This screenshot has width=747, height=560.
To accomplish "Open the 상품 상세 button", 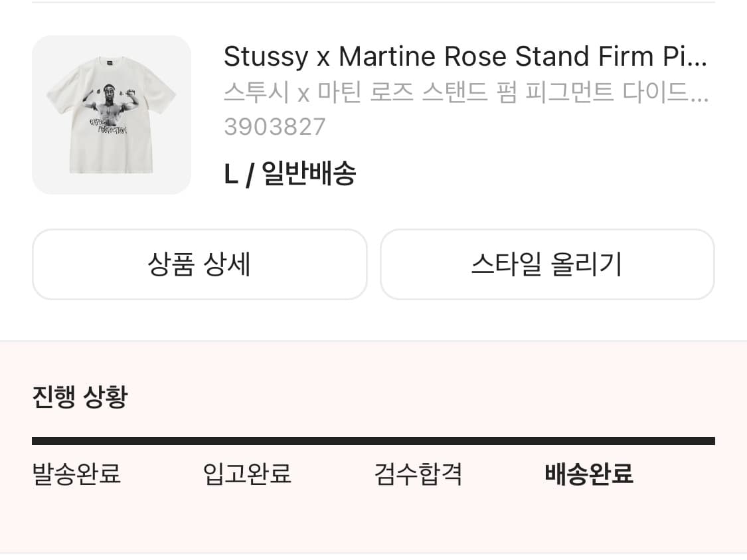I will coord(199,264).
